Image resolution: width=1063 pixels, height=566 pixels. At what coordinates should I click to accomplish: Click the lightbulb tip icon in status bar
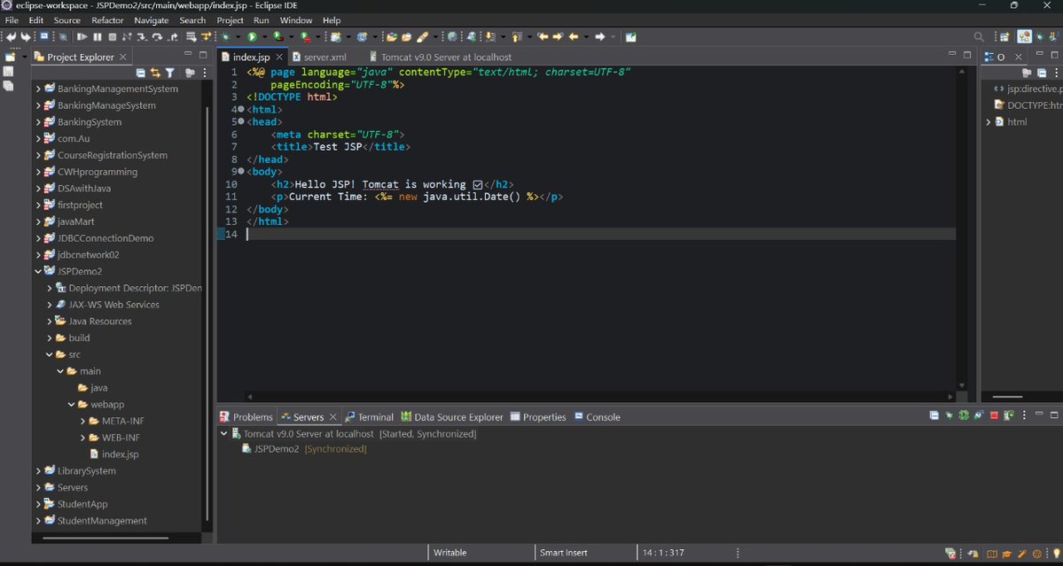point(1056,553)
